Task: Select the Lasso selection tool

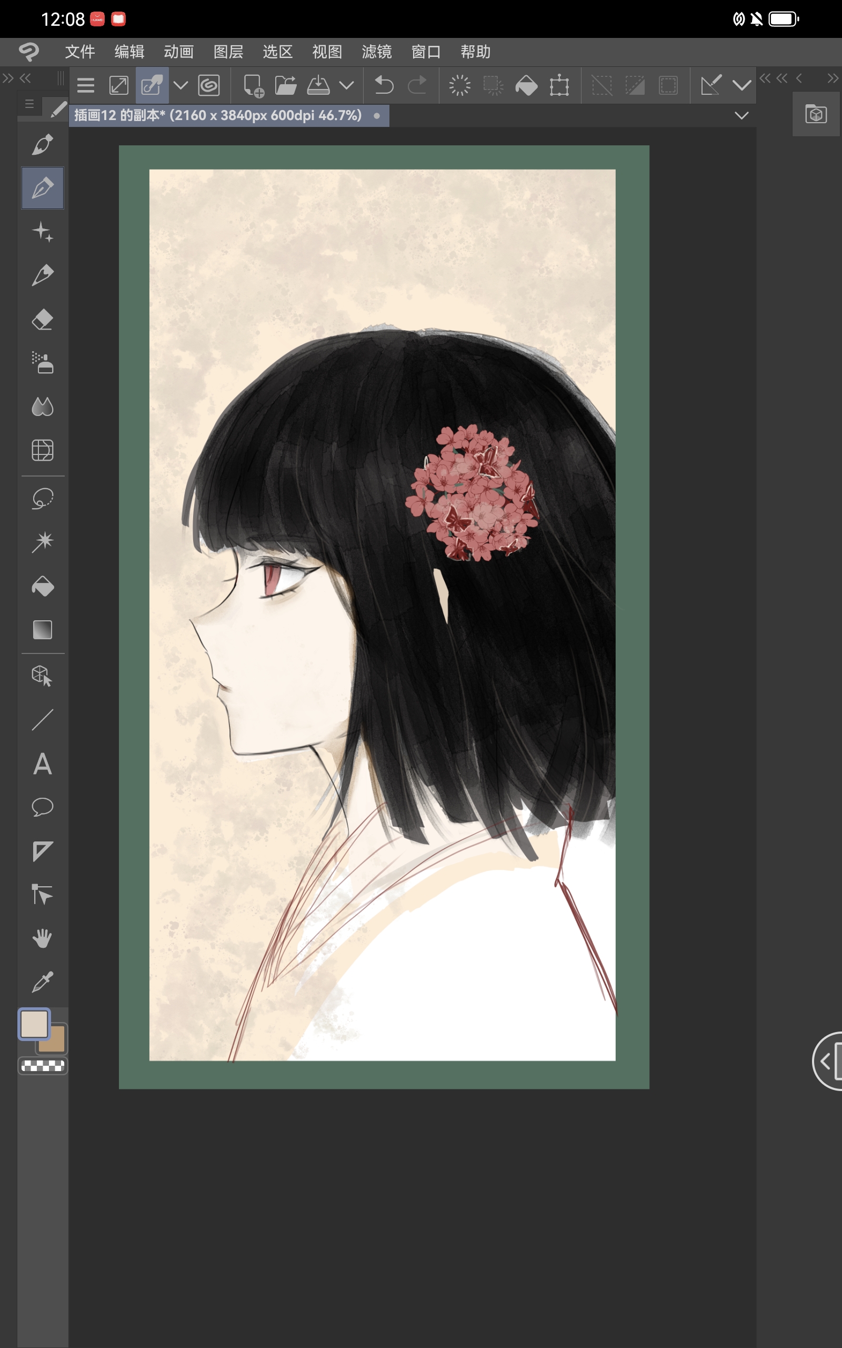Action: [x=42, y=499]
